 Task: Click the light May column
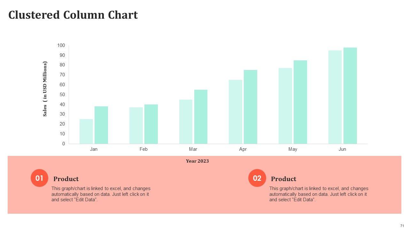point(285,106)
